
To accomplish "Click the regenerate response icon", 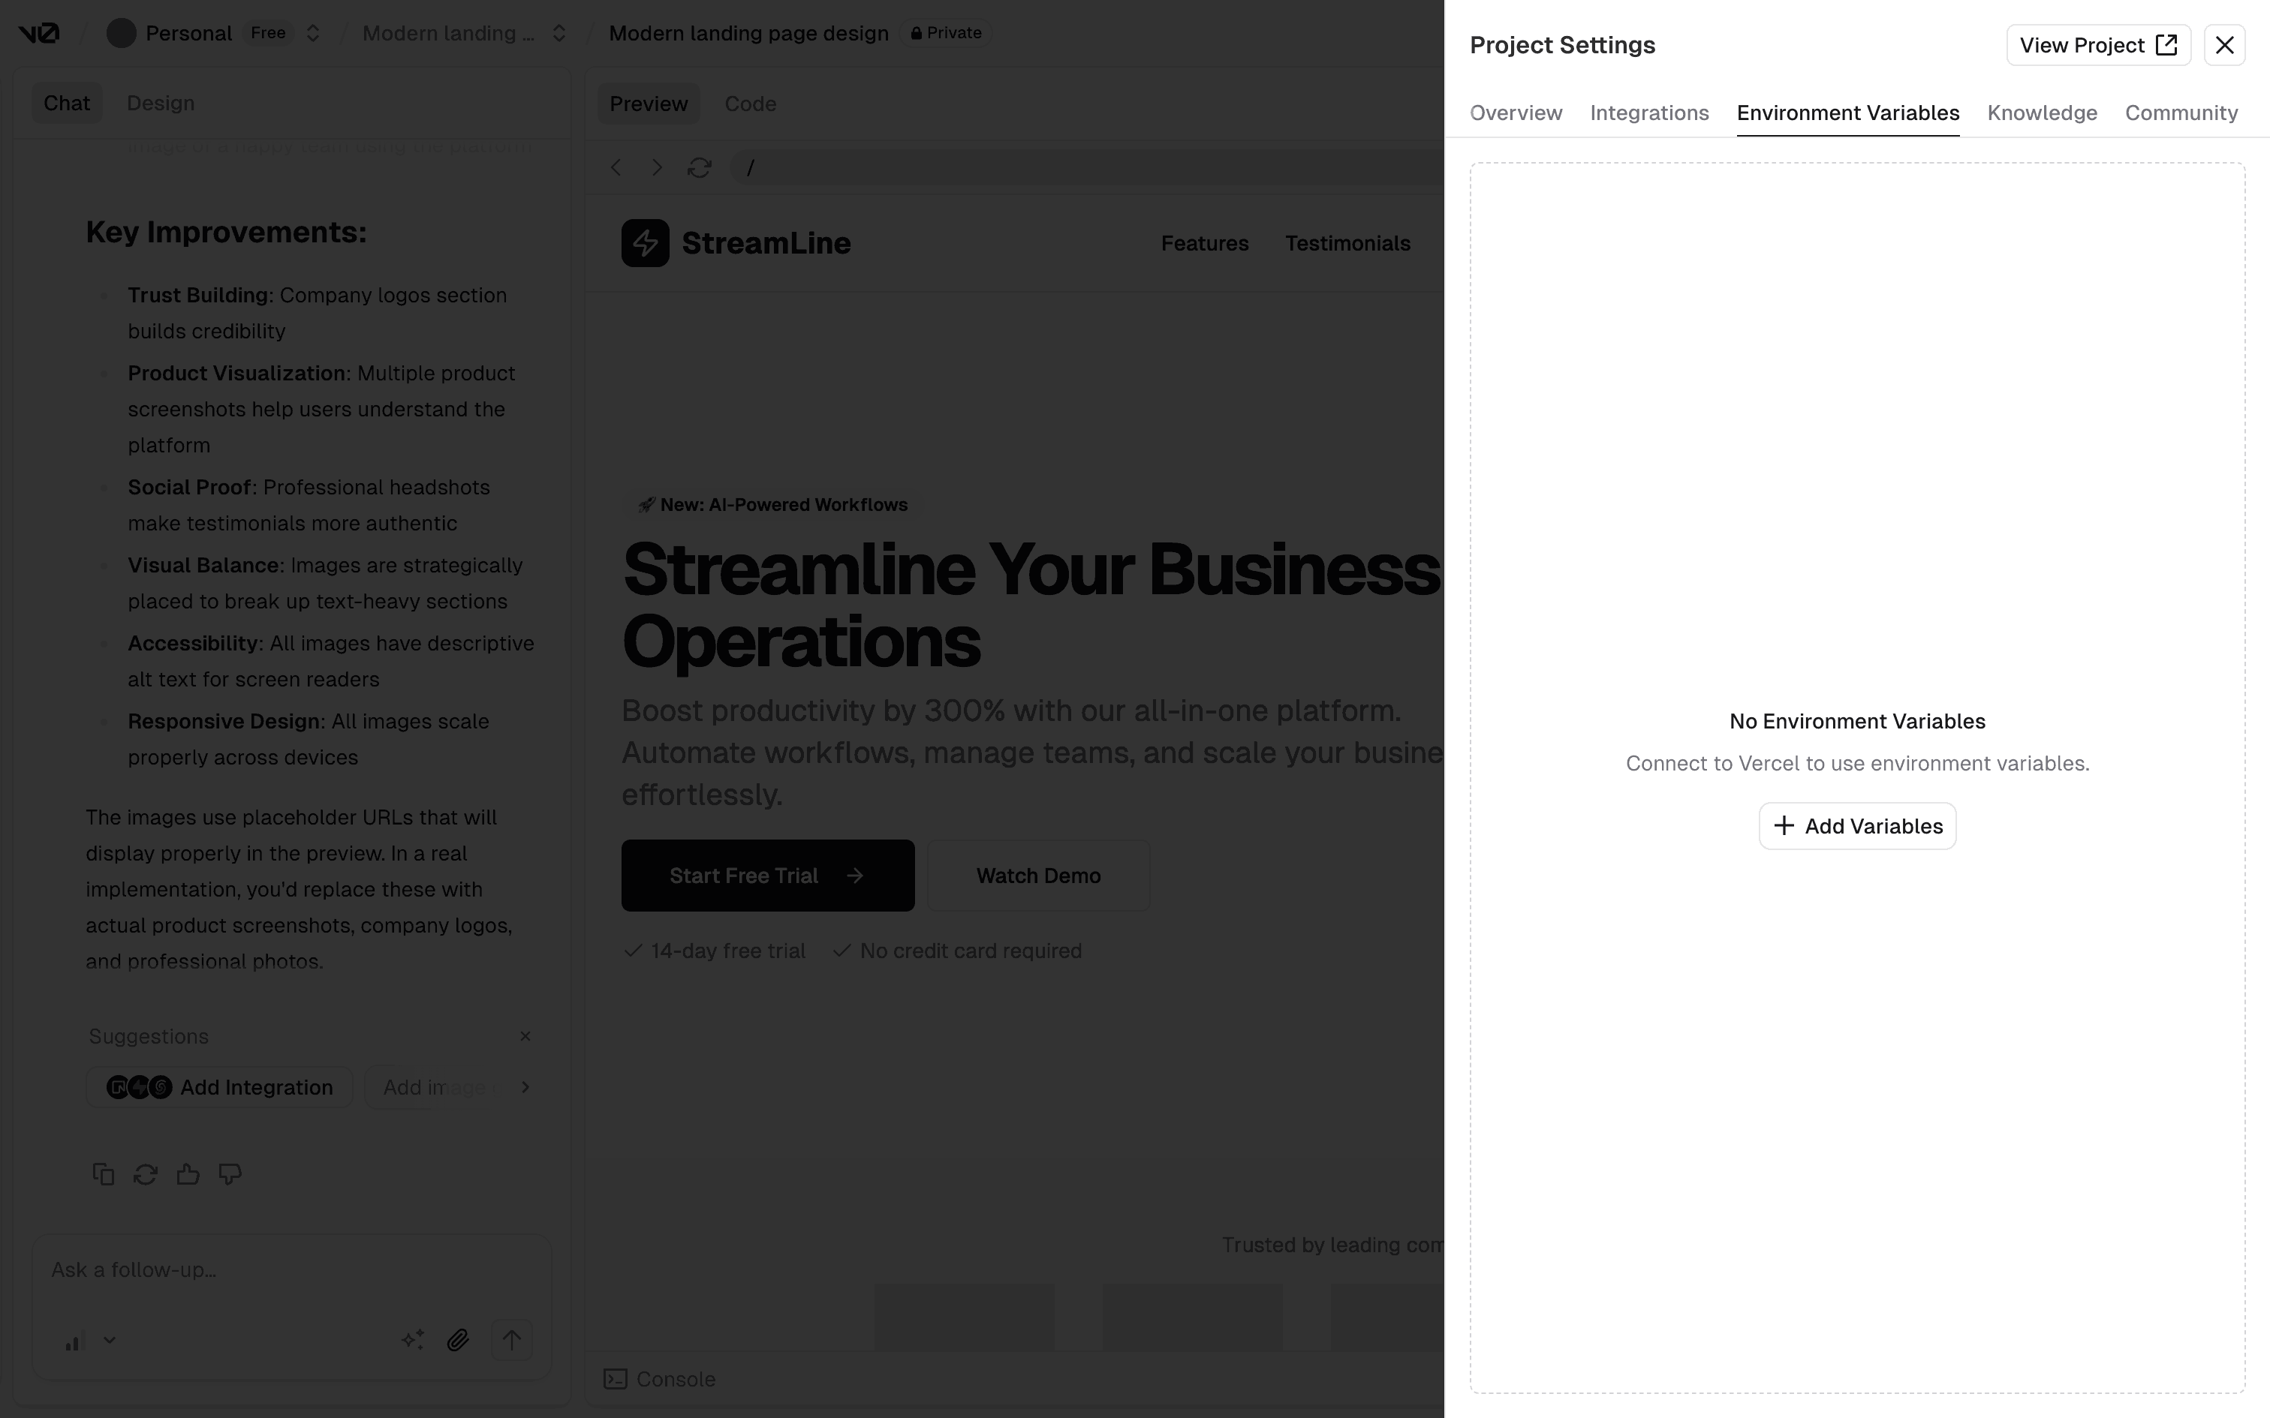I will [146, 1174].
